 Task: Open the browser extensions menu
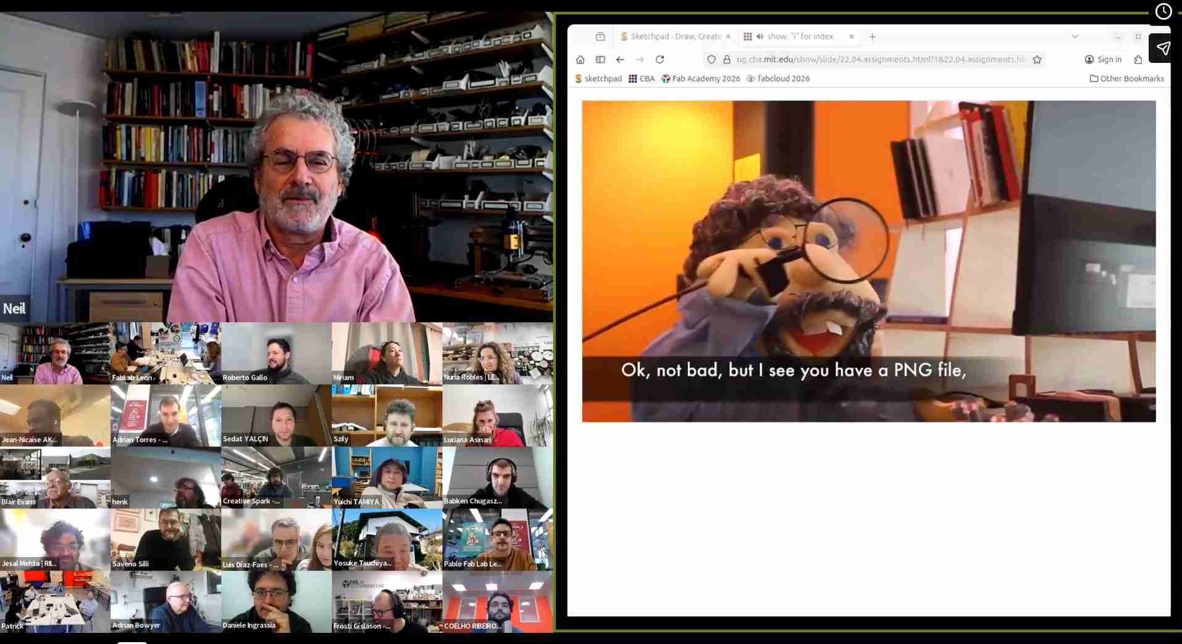click(1138, 60)
